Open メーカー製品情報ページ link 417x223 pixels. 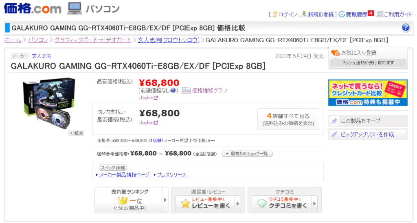(x=125, y=175)
